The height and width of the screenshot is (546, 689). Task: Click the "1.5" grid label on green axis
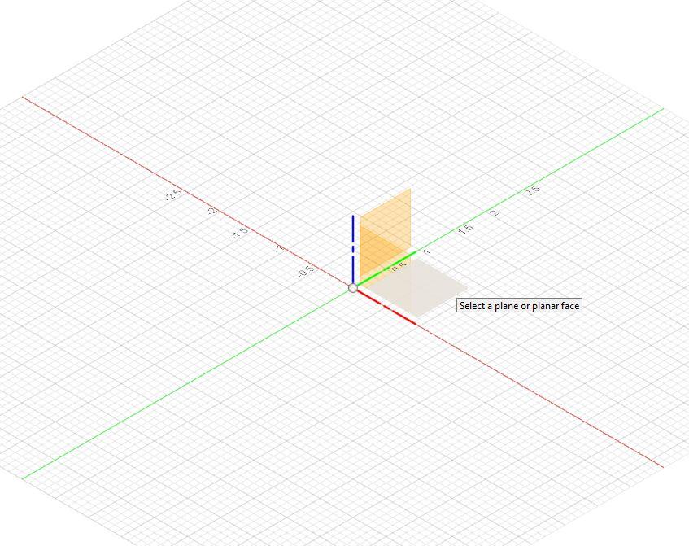pos(466,229)
